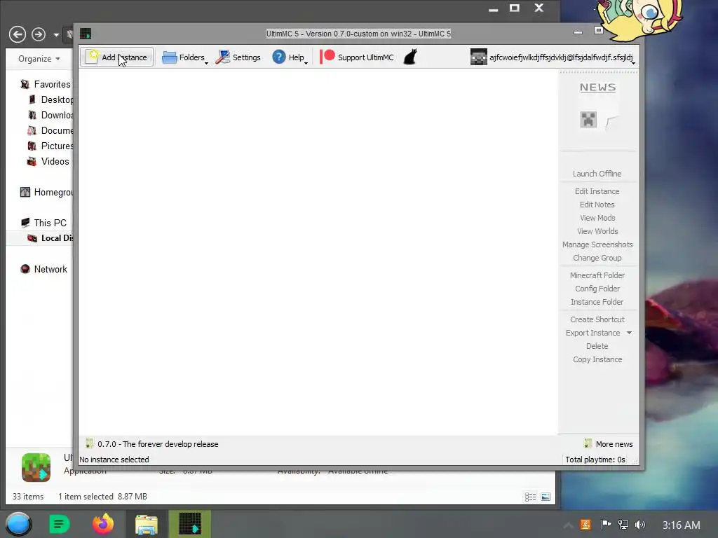Expand the Export Instance arrow
This screenshot has width=718, height=538.
pos(629,333)
